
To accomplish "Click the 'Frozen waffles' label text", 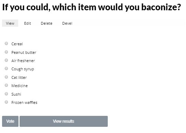I will [24, 102].
